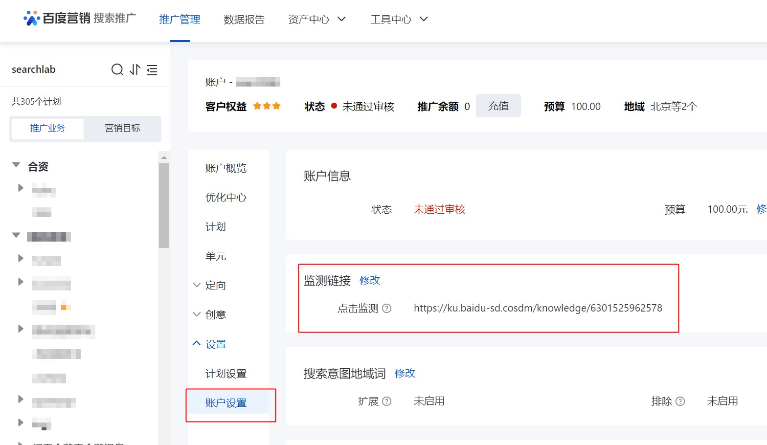Click the 充值 button

[x=498, y=106]
